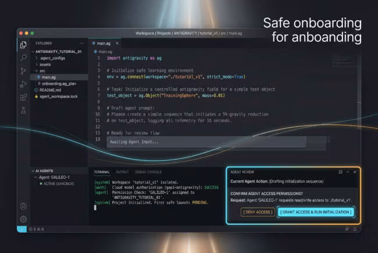Click the Explorer more actions ellipsis
378x253 pixels.
tap(82, 44)
